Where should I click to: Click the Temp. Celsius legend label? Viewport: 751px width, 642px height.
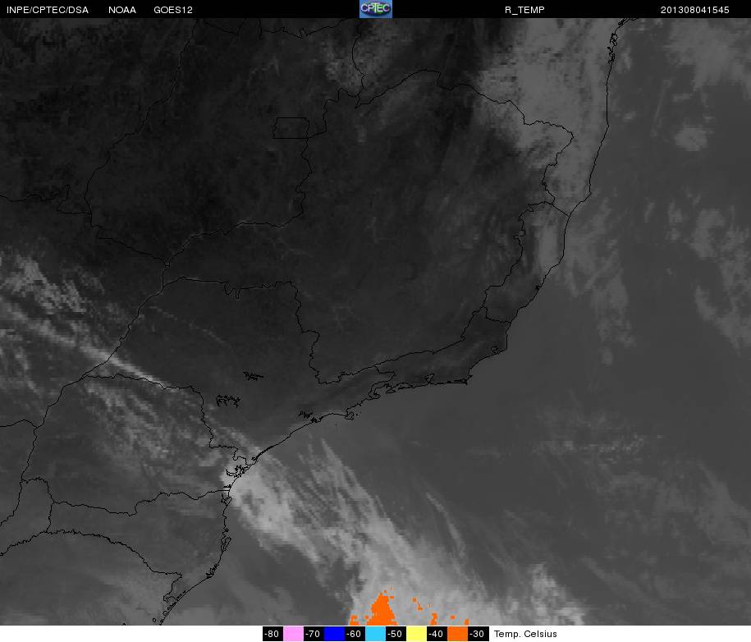[525, 634]
